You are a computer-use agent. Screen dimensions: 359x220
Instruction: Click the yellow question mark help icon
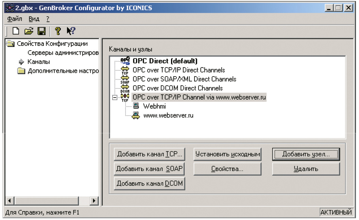tap(58, 31)
